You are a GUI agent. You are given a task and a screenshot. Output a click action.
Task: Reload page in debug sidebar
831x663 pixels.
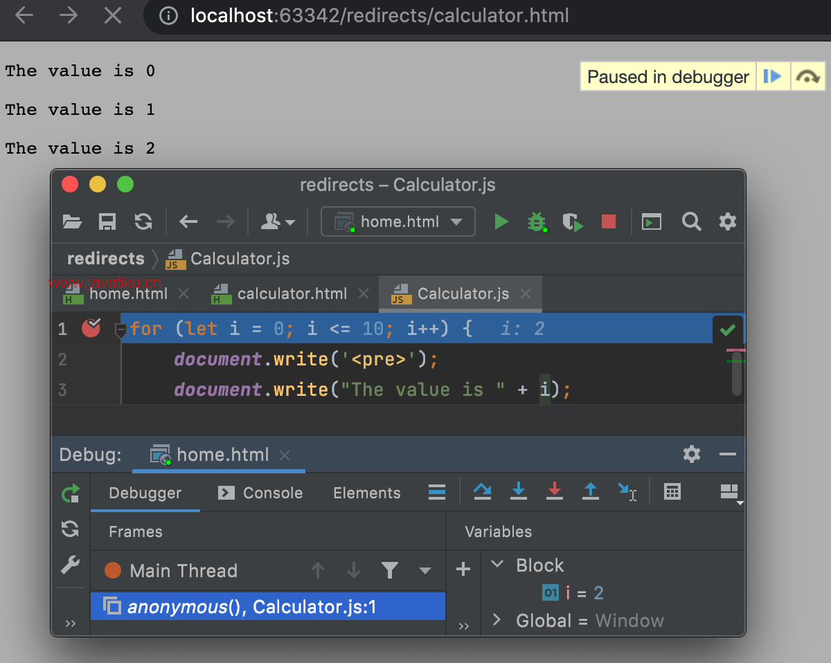[x=70, y=529]
